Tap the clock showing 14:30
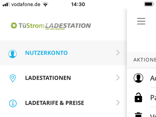Screen dimensions: 156x117 (78, 4)
